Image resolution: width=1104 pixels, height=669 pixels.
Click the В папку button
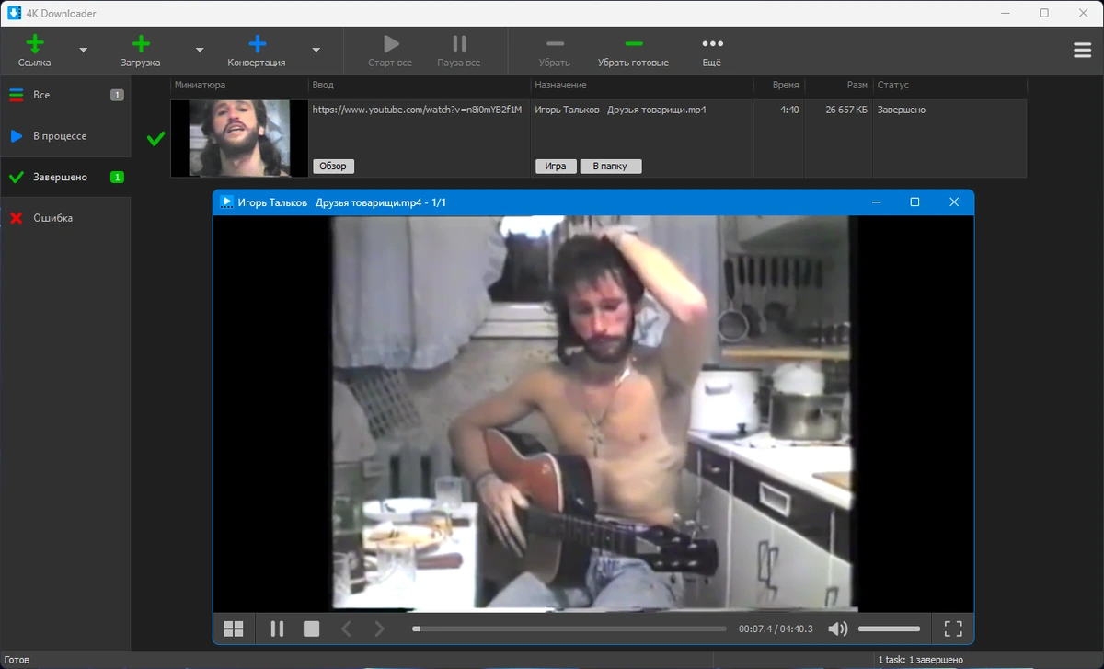(x=610, y=167)
